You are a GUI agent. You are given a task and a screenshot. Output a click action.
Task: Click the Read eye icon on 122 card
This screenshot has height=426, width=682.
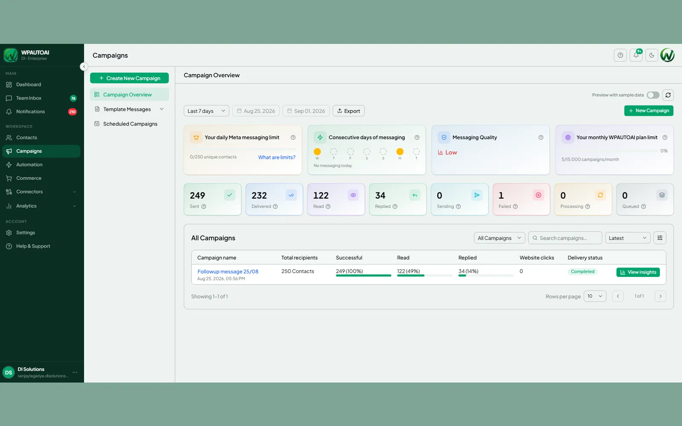[353, 195]
